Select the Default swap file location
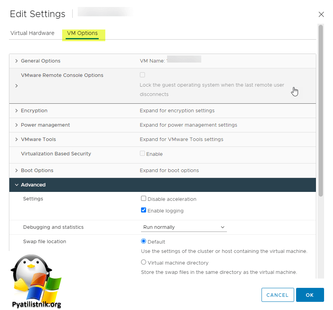The width and height of the screenshot is (333, 310). 144,241
